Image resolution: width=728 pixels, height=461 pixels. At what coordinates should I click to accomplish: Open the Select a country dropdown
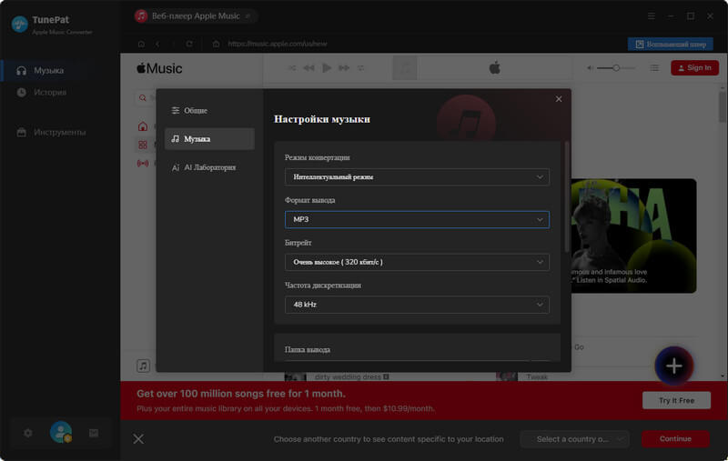coord(574,439)
